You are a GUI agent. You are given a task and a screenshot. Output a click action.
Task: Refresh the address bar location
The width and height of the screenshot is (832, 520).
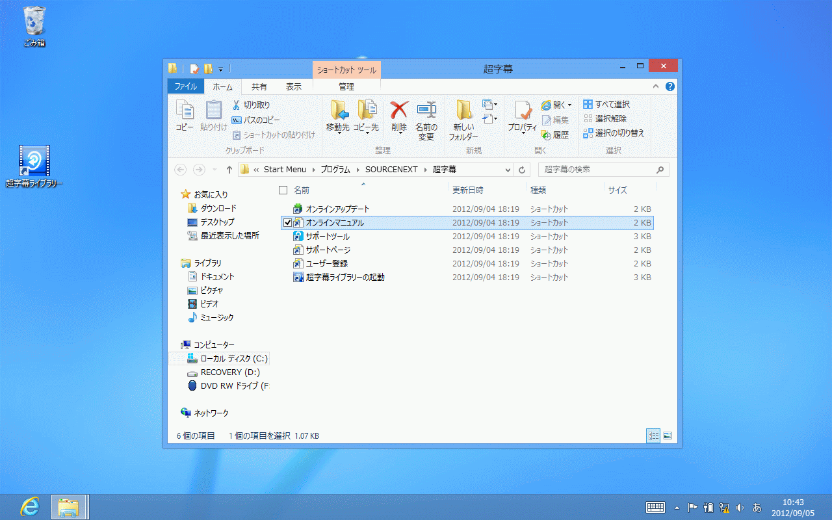pyautogui.click(x=522, y=170)
